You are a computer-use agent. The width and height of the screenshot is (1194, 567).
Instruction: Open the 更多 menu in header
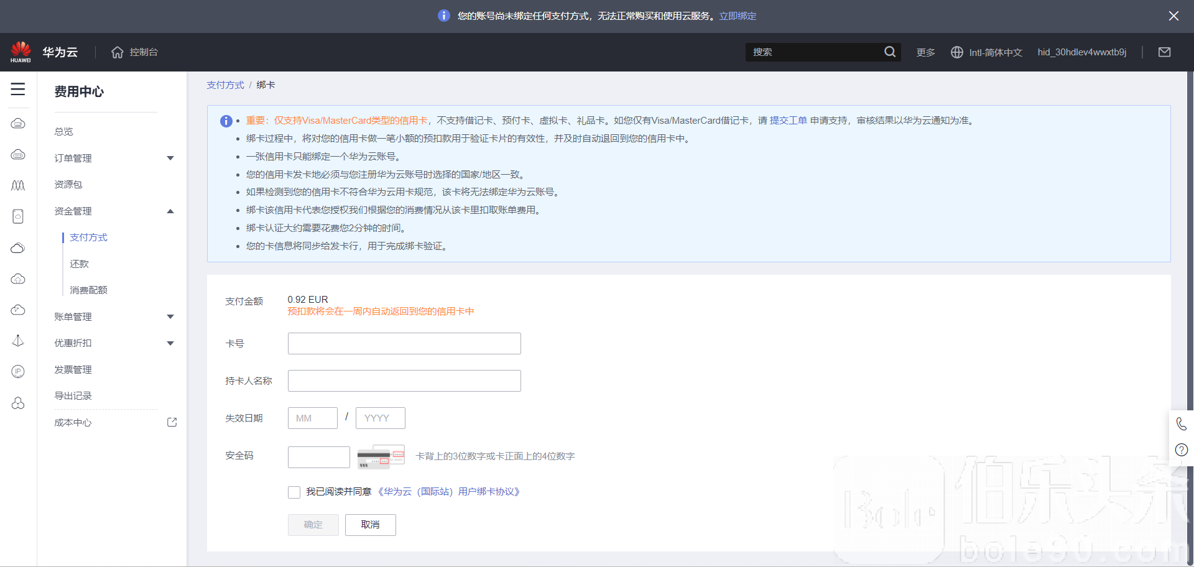pyautogui.click(x=925, y=52)
